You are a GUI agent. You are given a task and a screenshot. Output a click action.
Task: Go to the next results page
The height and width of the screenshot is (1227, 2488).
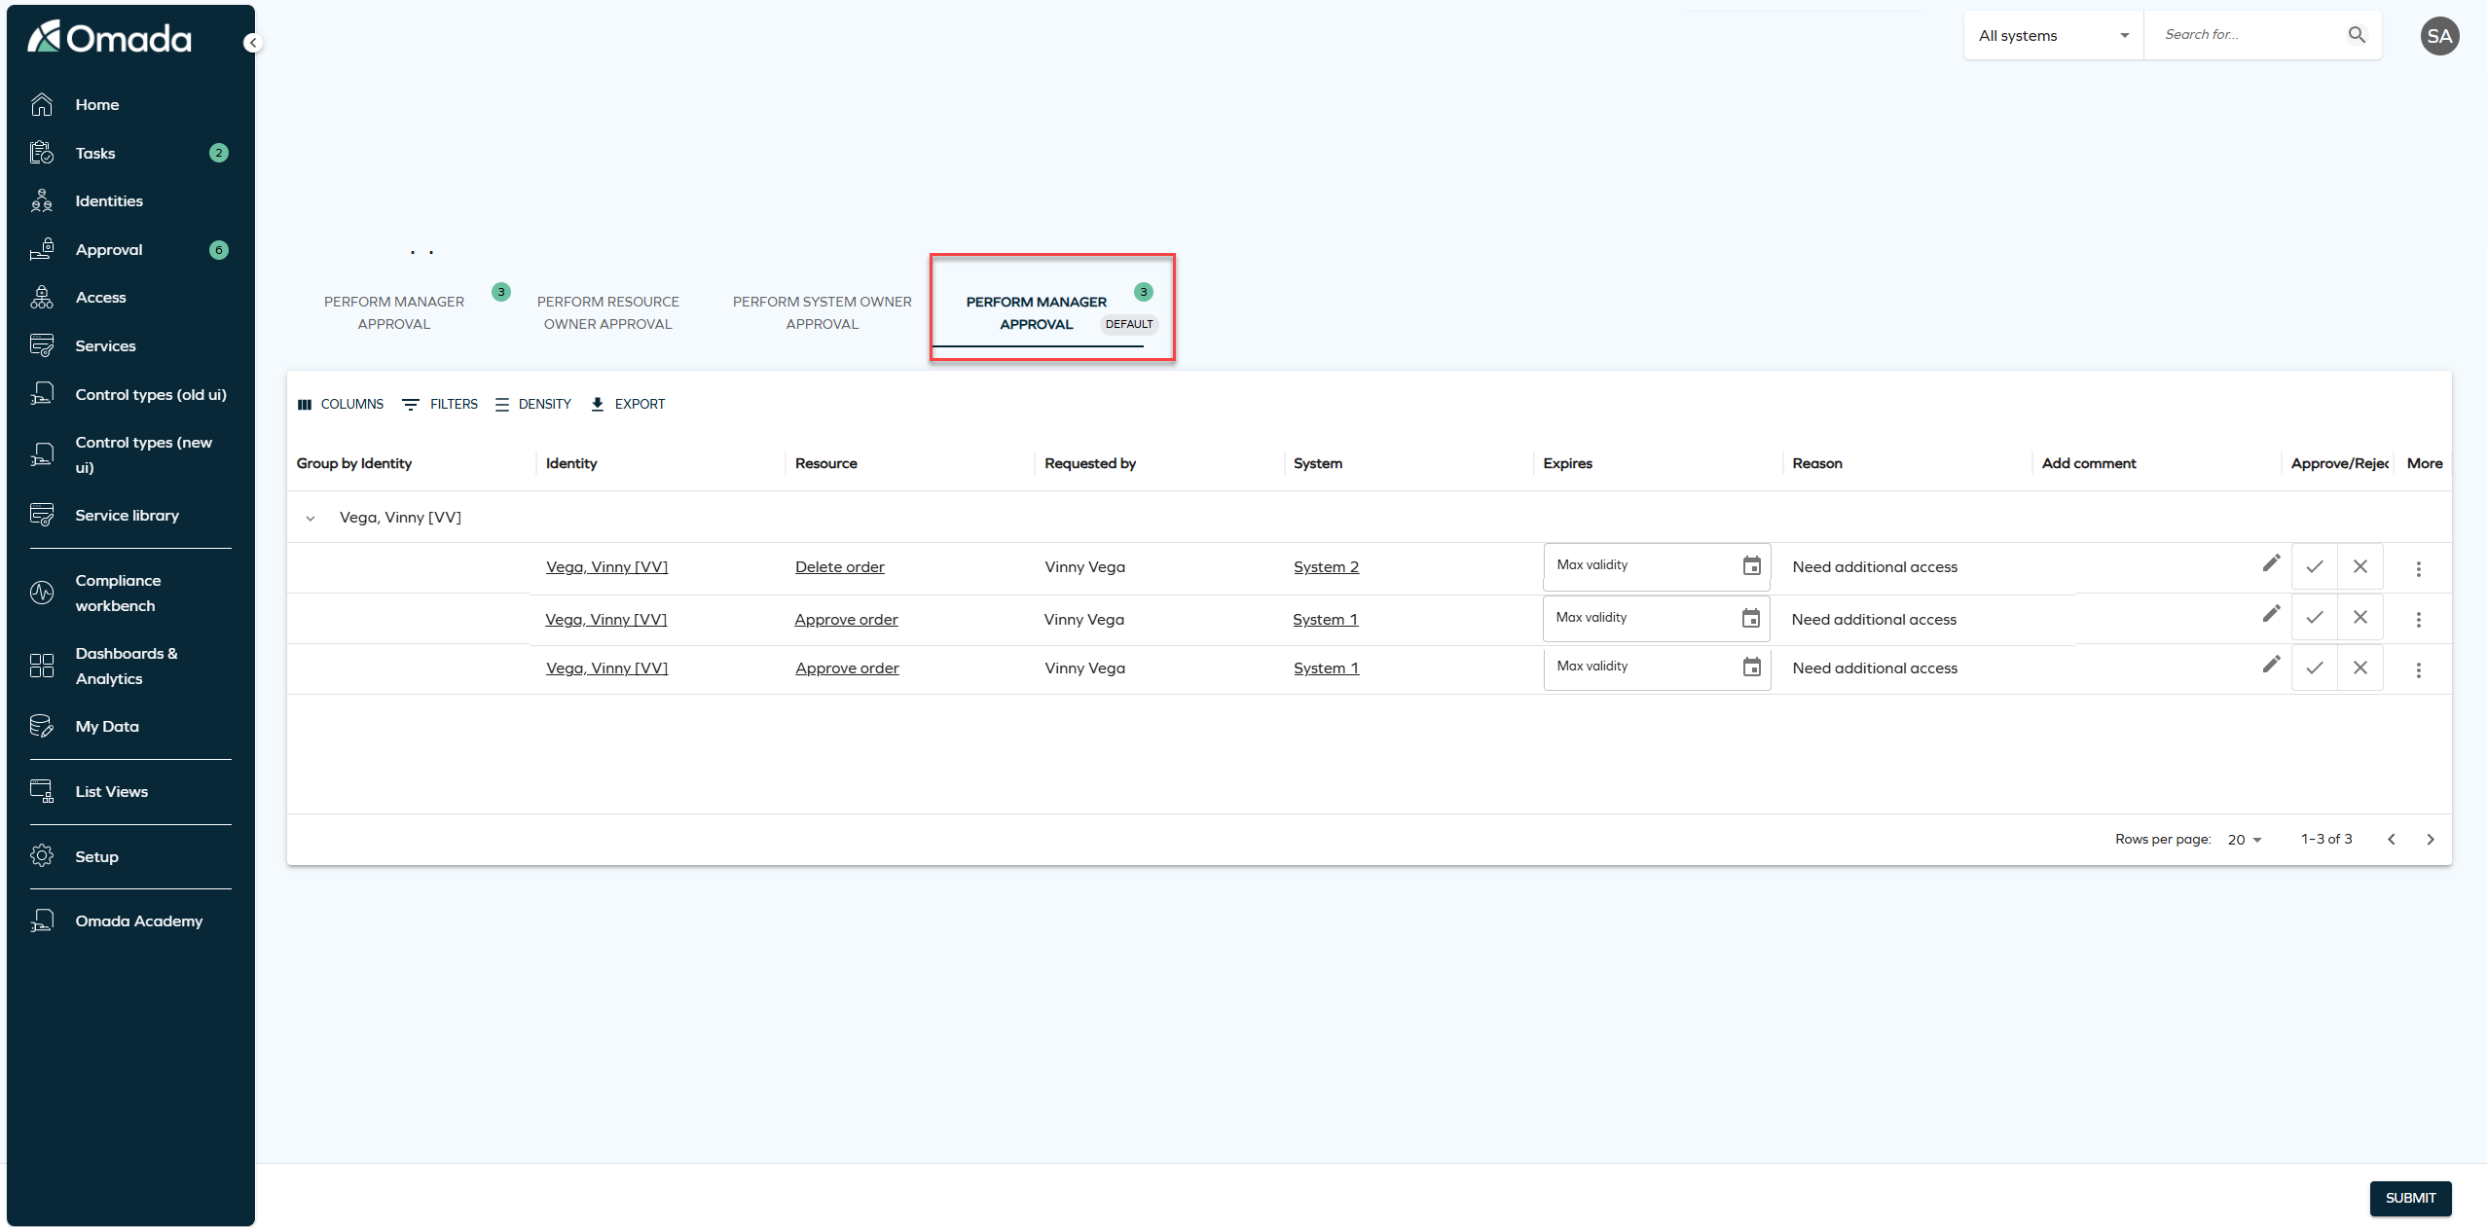(x=2431, y=839)
